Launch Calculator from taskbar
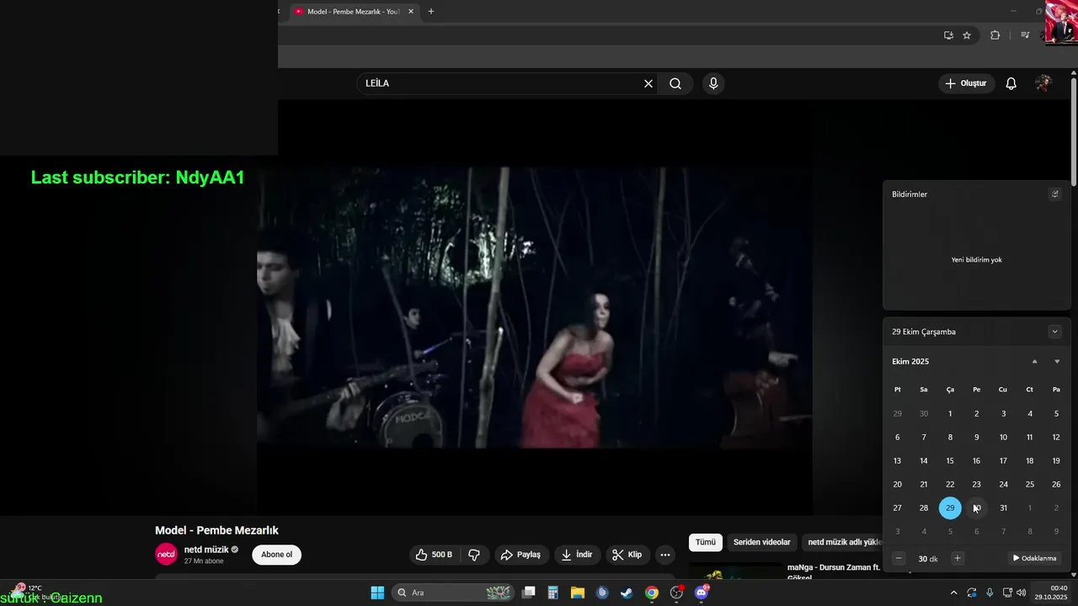This screenshot has width=1078, height=606. click(x=553, y=593)
